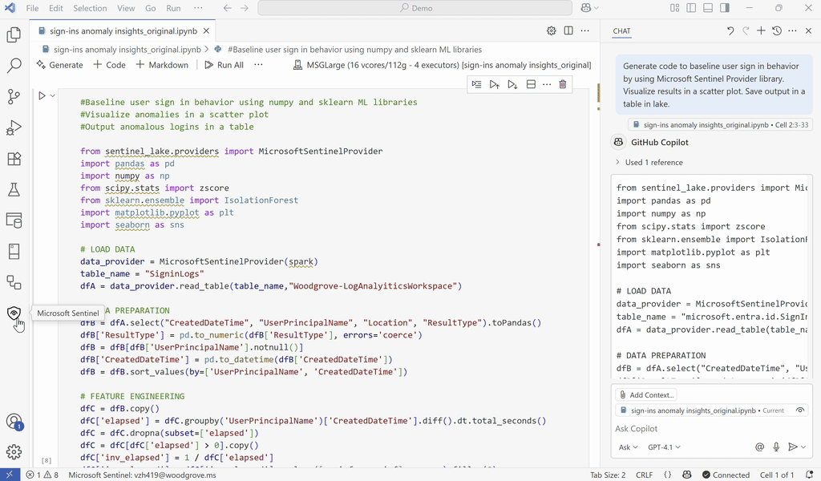Click errors and warnings count in status bar

tap(42, 475)
